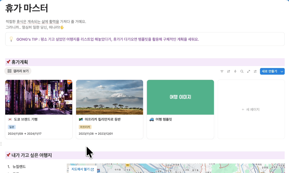The image size is (289, 173).
Task: Open the map via 지도에서 열기
Action: 83,169
